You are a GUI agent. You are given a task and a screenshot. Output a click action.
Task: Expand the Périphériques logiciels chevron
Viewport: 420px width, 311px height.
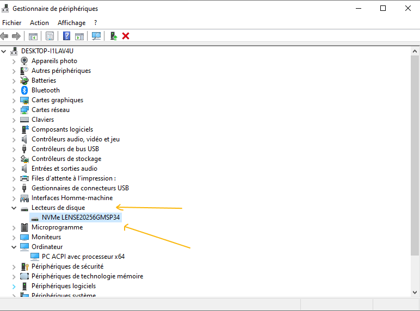14,287
